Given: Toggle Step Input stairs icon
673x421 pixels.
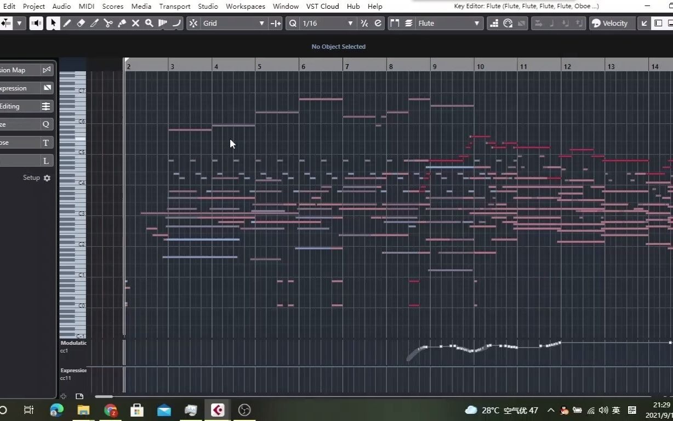Looking at the screenshot, I should pyautogui.click(x=494, y=23).
